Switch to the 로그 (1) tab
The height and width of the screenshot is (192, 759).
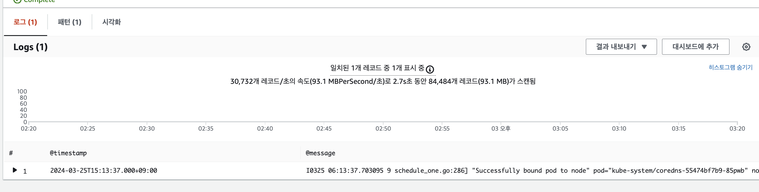coord(25,22)
